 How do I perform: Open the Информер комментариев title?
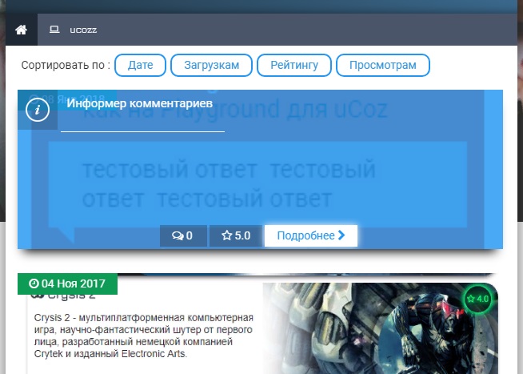[x=139, y=103]
